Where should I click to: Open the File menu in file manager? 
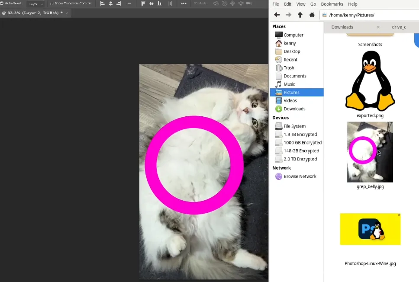275,4
